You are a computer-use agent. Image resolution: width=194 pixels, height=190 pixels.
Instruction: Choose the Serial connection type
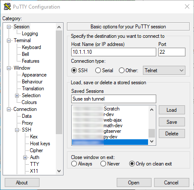point(98,70)
